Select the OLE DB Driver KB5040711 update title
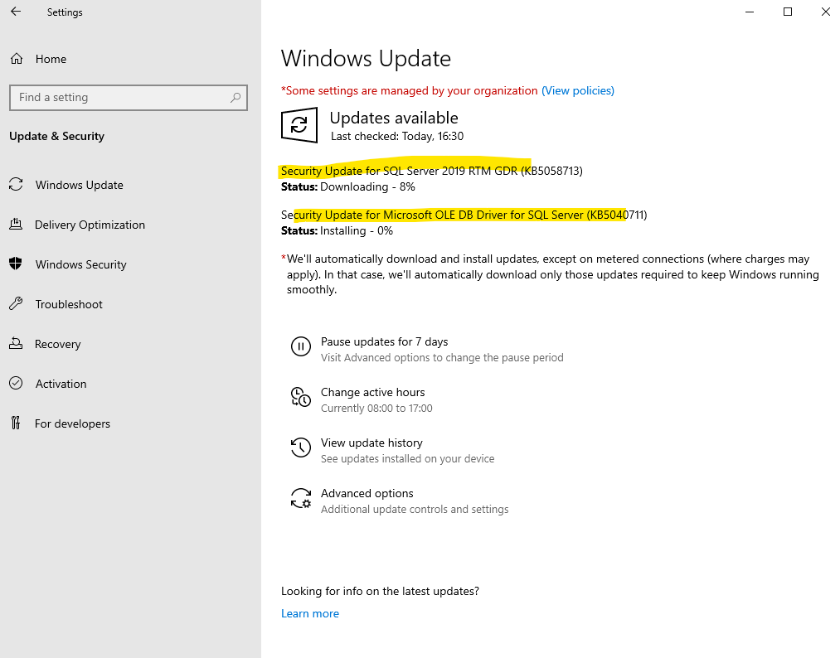 464,215
